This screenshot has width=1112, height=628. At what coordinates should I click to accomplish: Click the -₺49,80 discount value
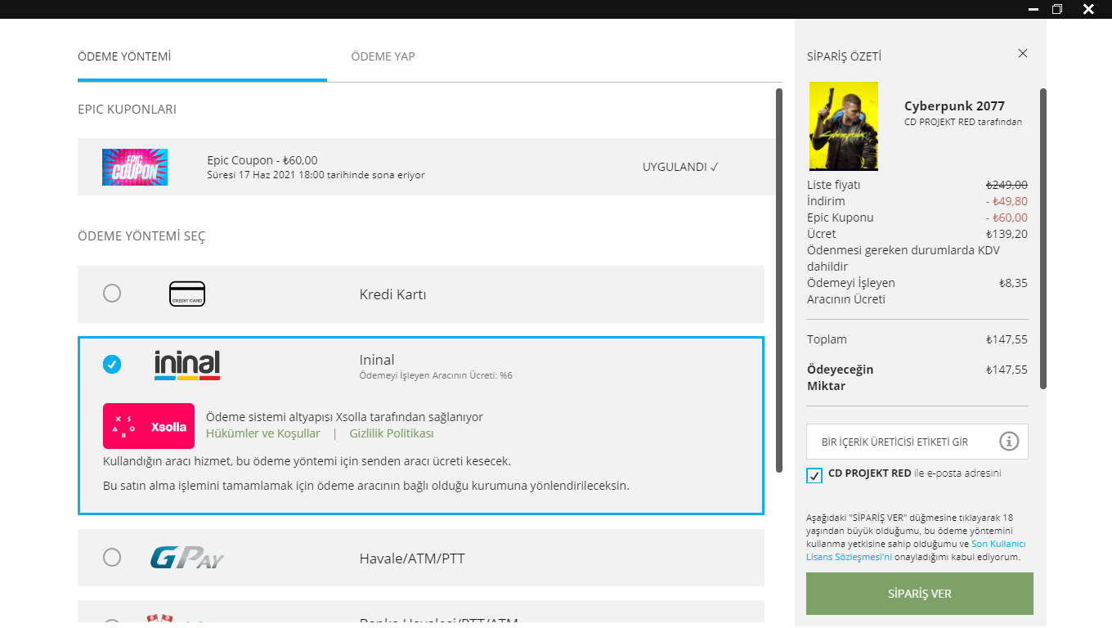tap(1007, 201)
